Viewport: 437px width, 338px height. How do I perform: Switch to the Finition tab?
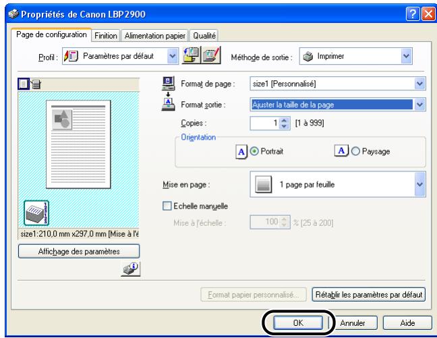pyautogui.click(x=106, y=36)
